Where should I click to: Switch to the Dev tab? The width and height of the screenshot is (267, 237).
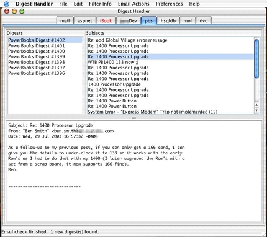pyautogui.click(x=129, y=20)
